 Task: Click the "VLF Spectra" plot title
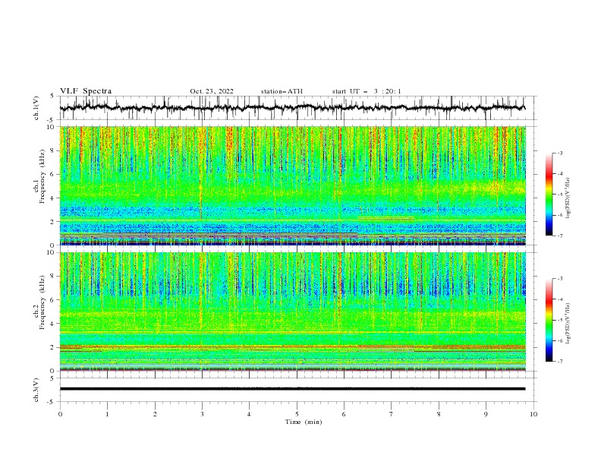pos(86,91)
